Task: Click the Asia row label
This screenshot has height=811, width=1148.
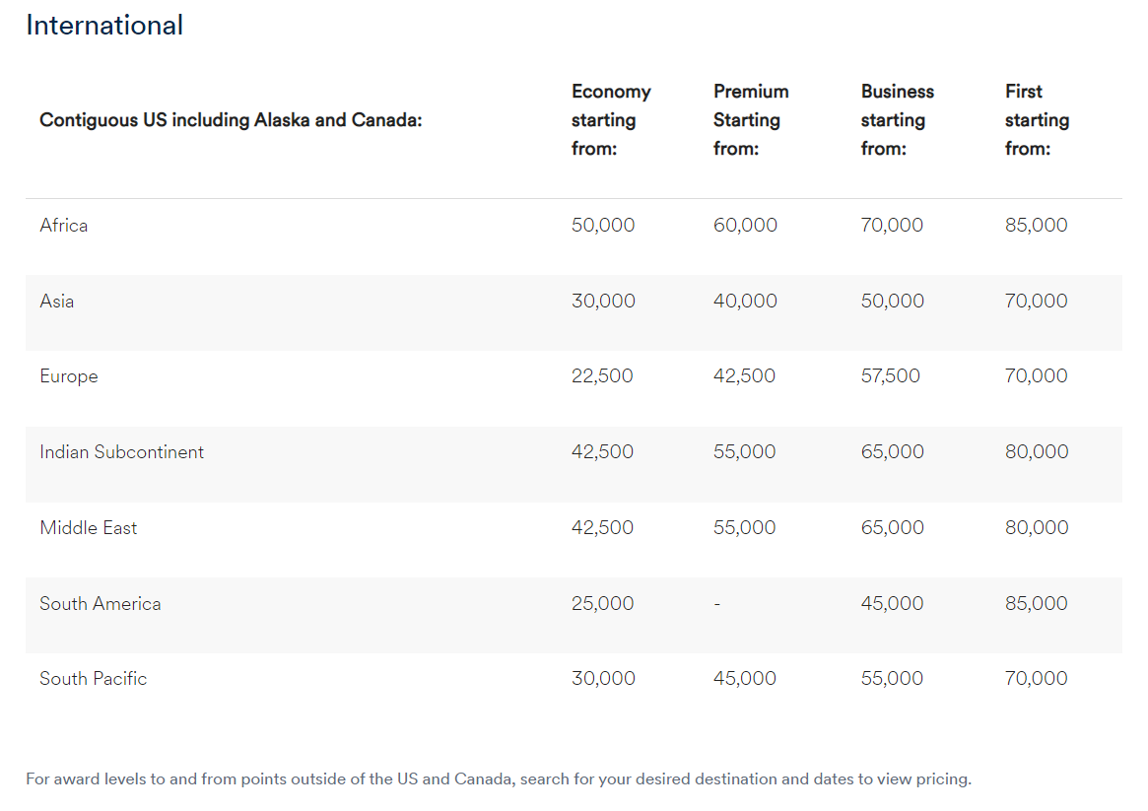Action: pos(57,302)
